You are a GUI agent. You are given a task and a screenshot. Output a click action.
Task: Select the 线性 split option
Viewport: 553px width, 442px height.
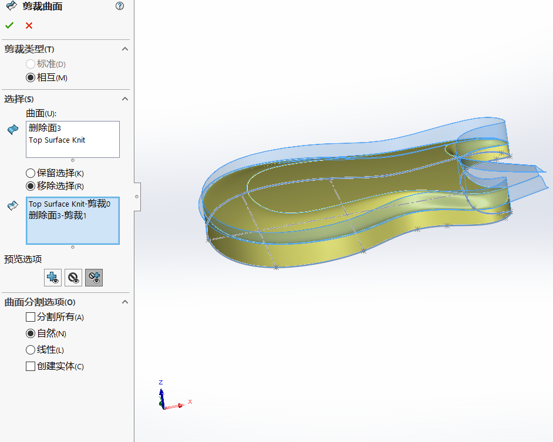tap(31, 350)
